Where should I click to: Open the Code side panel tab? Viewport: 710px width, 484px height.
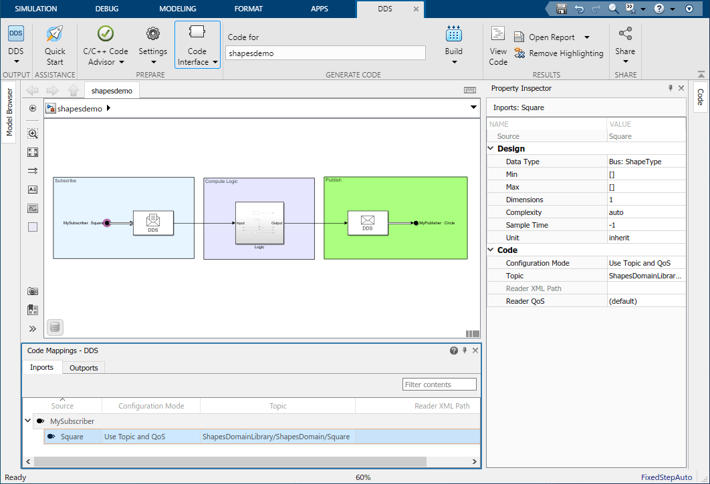pos(700,97)
